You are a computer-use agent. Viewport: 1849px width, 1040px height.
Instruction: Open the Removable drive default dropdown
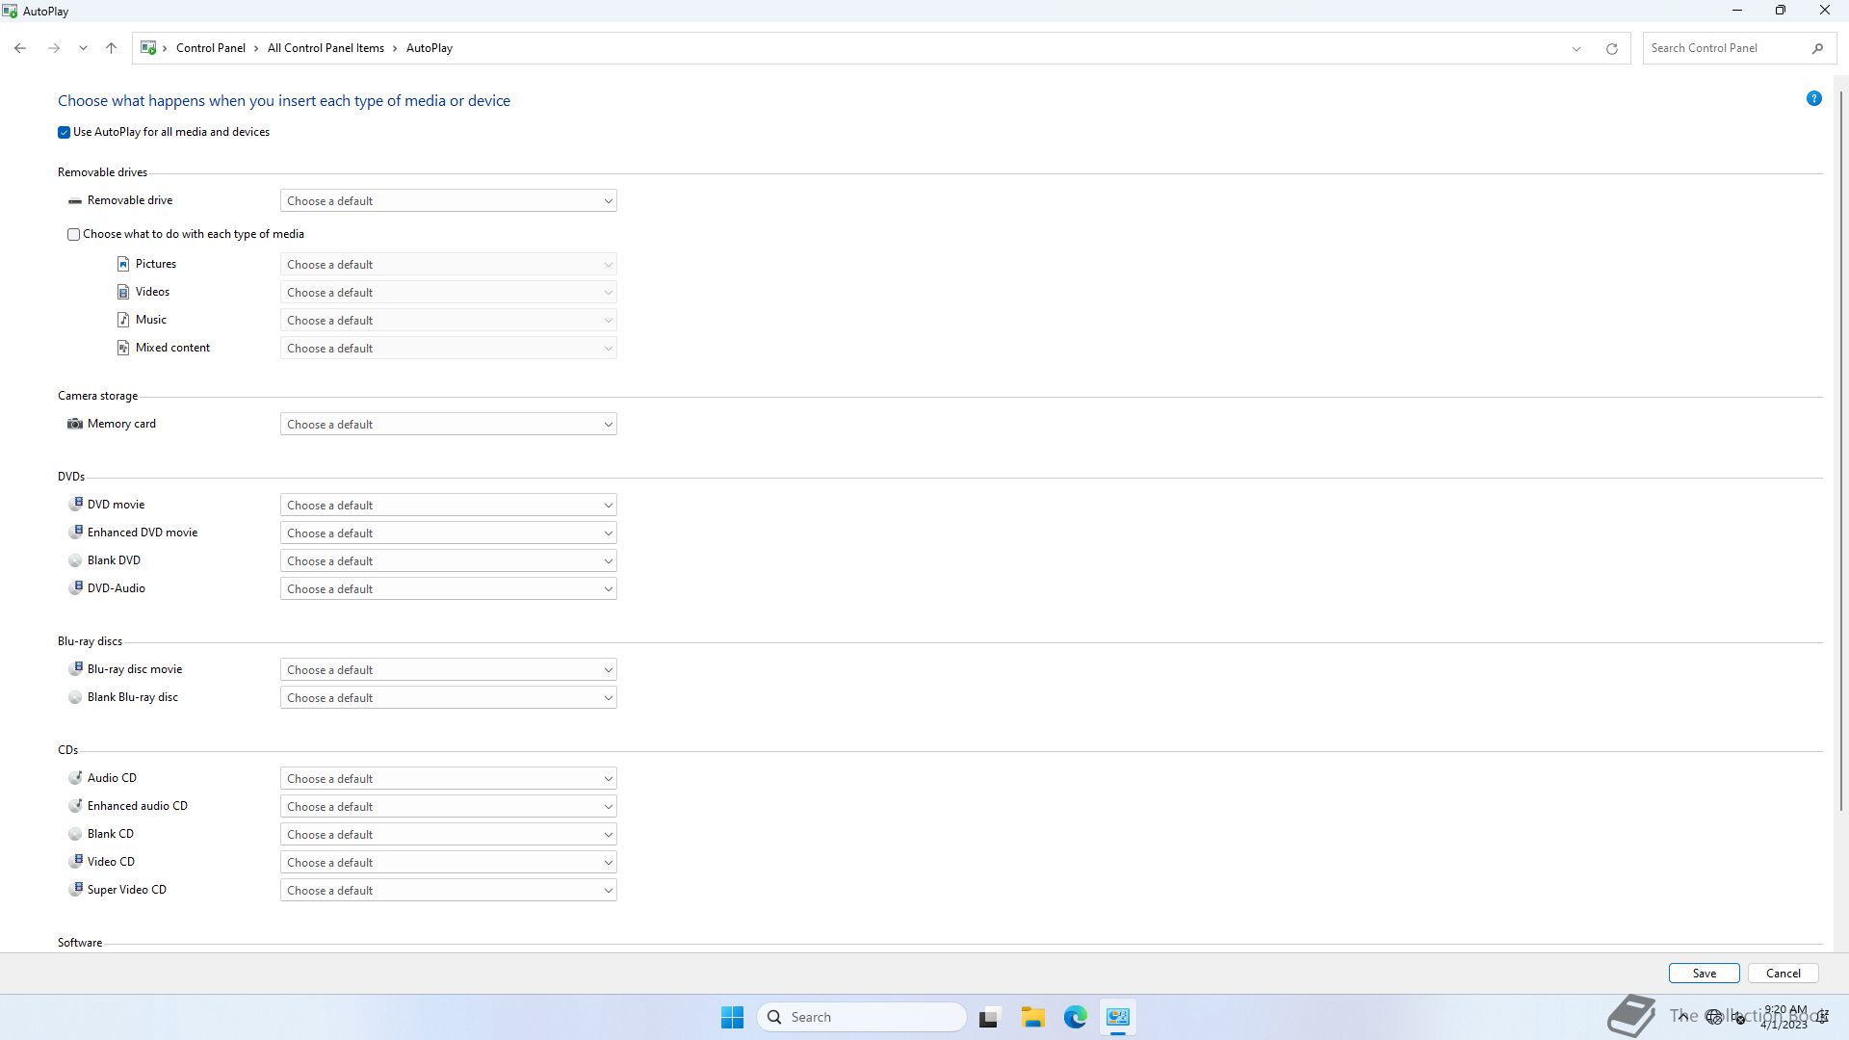pos(448,200)
